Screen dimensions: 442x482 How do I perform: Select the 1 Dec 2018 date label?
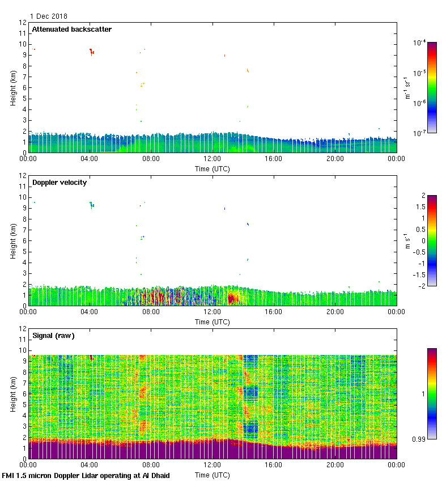click(x=48, y=16)
